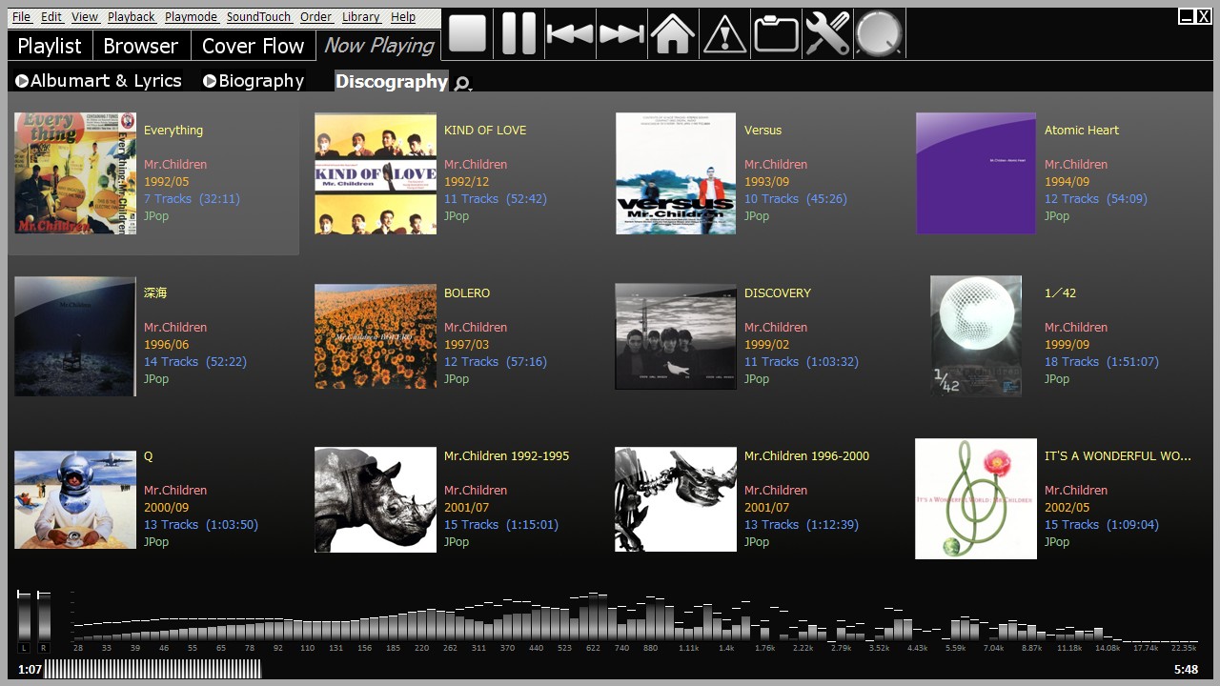Select the Versus album cover
Image resolution: width=1220 pixels, height=686 pixels.
(x=676, y=173)
